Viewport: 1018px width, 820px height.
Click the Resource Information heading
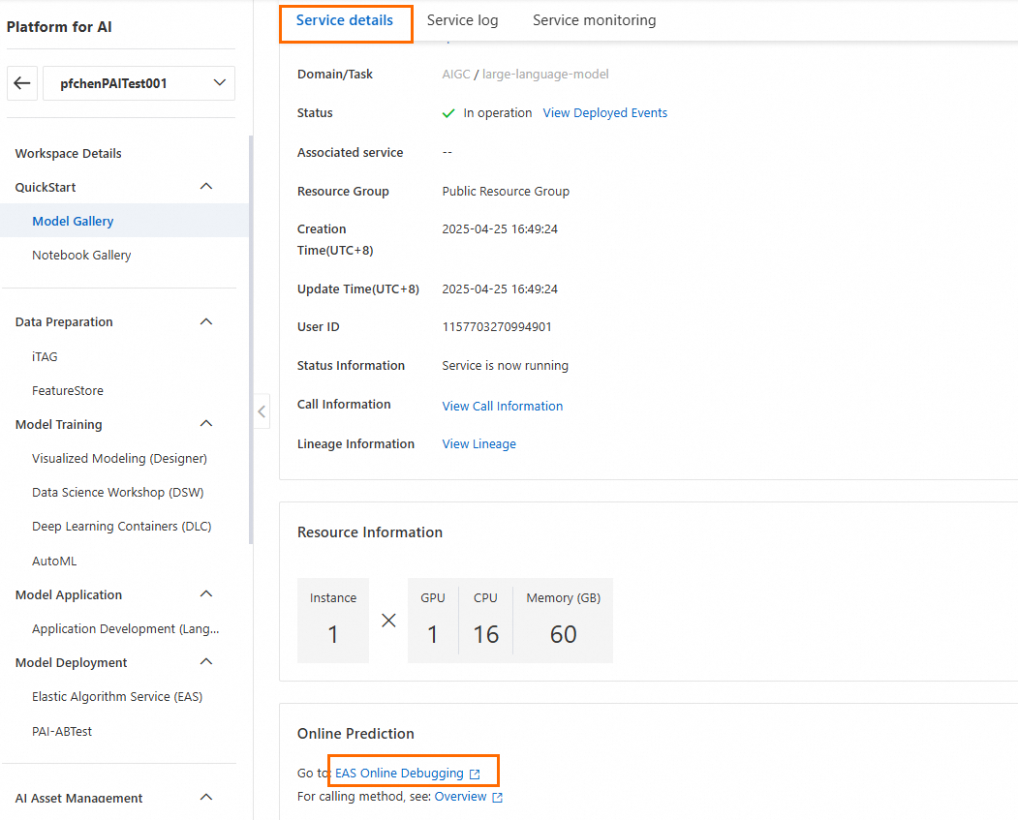point(369,531)
